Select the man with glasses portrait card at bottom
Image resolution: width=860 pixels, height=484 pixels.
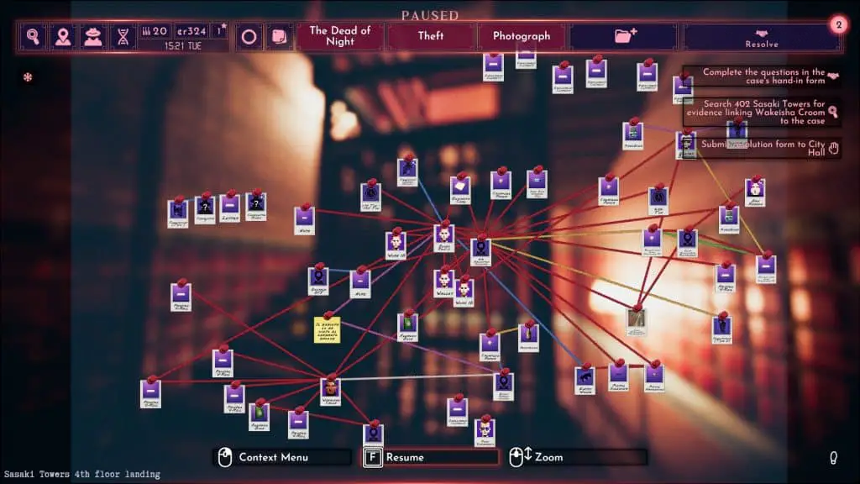485,432
